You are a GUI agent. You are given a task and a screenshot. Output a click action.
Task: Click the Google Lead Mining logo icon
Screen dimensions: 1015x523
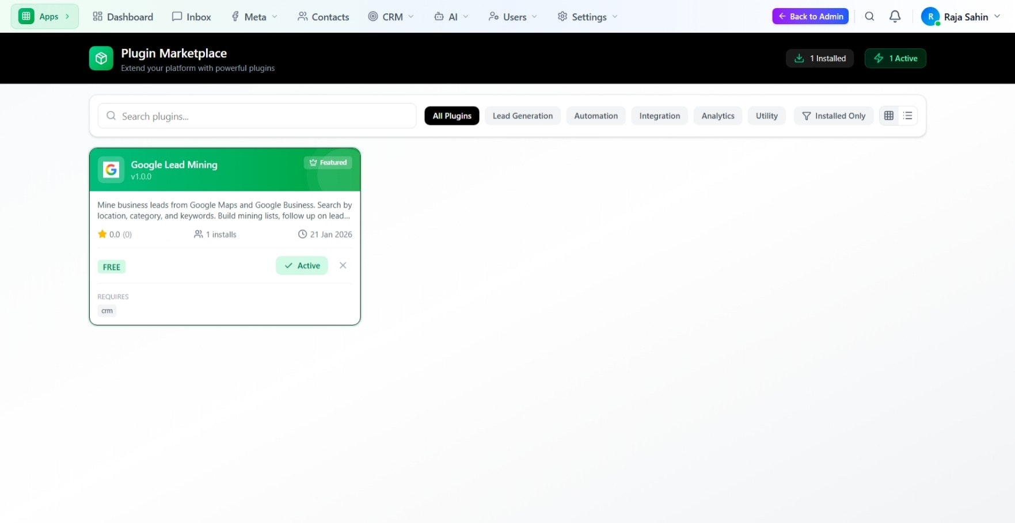click(x=111, y=170)
